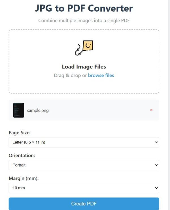Click the Create PDF button
This screenshot has width=170, height=210.
(x=84, y=204)
